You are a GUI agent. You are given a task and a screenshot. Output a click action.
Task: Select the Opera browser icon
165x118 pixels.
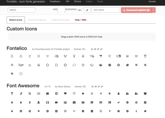point(119,65)
